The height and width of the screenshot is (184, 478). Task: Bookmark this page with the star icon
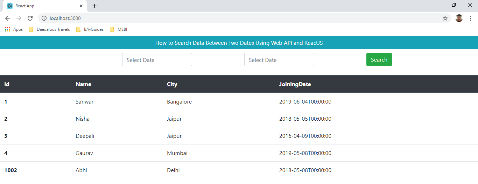click(x=445, y=18)
